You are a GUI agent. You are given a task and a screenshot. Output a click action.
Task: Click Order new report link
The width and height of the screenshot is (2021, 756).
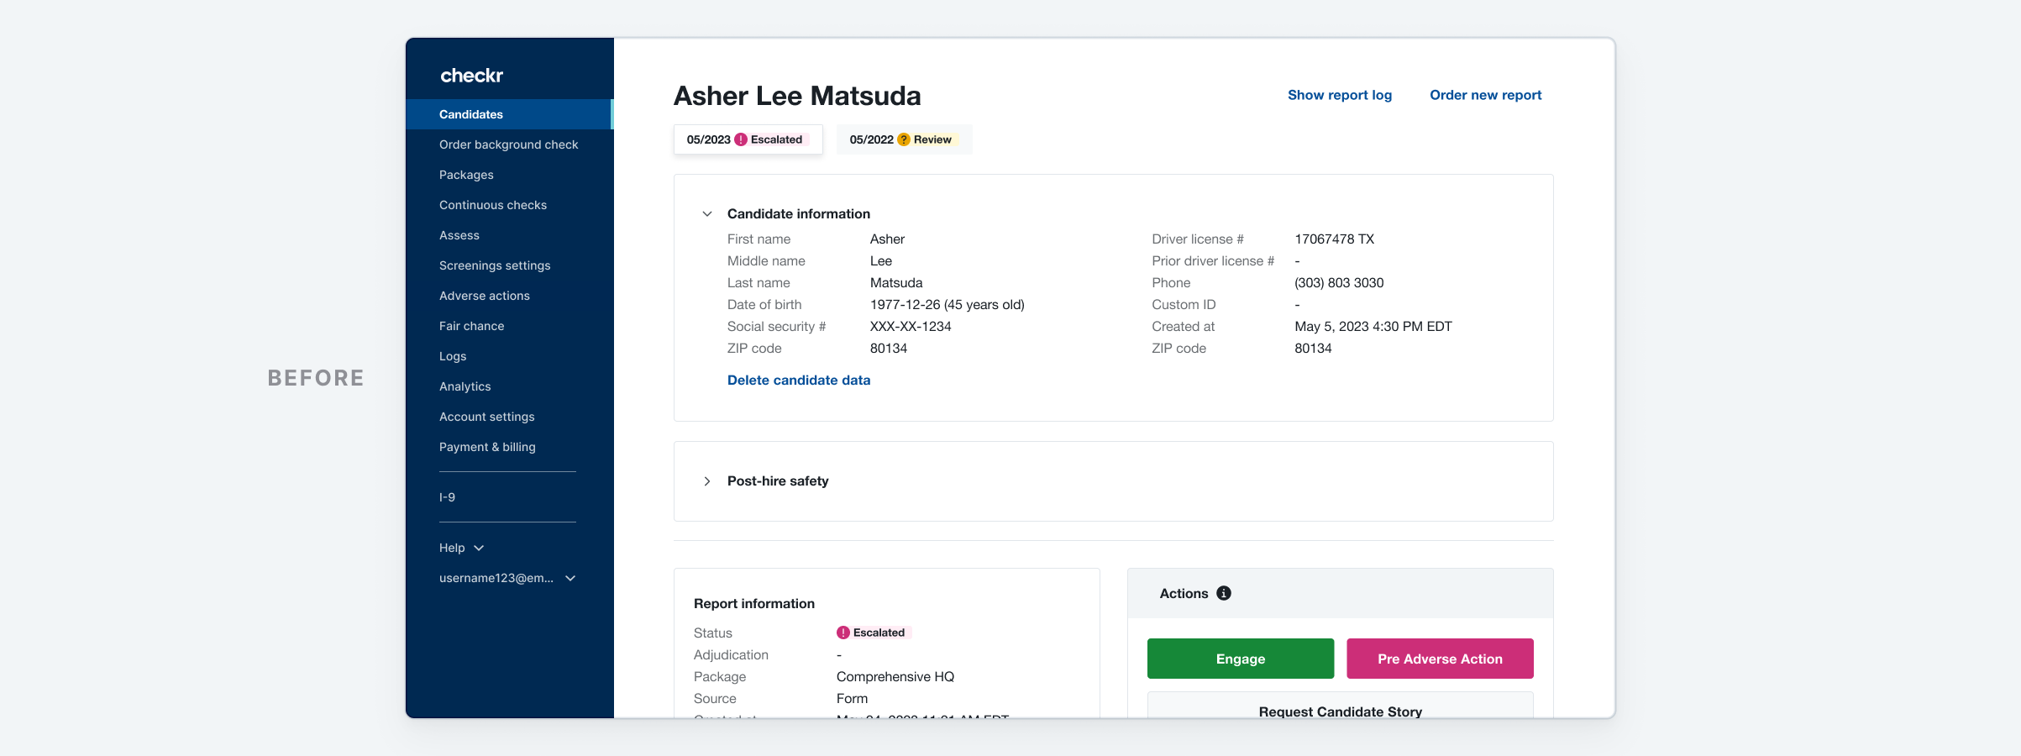1485,95
